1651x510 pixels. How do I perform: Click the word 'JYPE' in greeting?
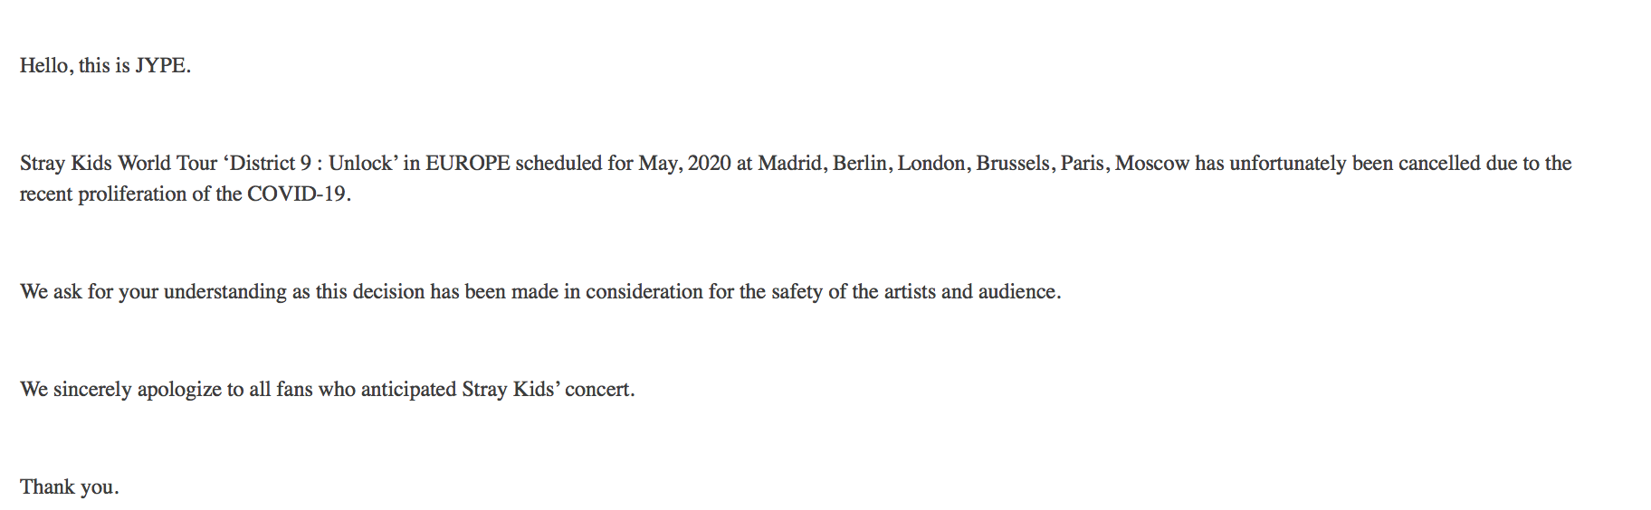pyautogui.click(x=160, y=66)
